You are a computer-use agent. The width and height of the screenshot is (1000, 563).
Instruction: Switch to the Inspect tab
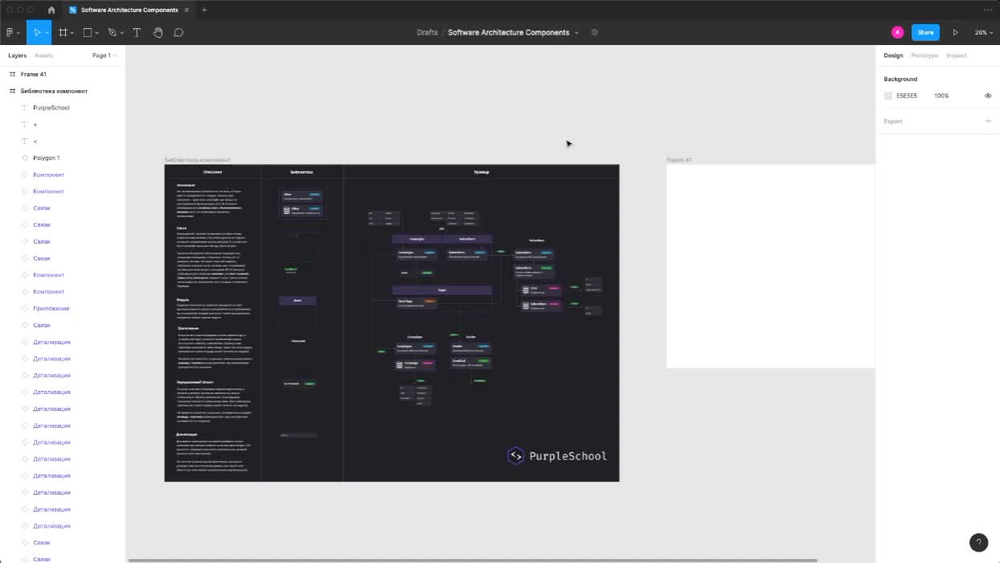coord(957,55)
